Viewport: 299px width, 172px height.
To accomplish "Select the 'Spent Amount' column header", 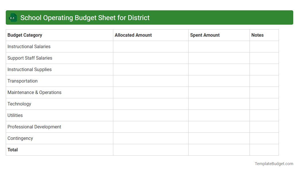I will (x=205, y=35).
